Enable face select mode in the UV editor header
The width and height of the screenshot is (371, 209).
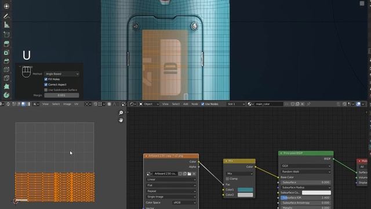23,104
